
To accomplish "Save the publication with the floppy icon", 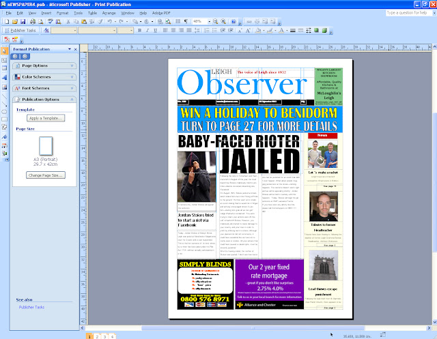I will pos(23,21).
